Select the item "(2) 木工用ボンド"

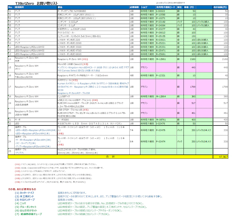[24, 197]
